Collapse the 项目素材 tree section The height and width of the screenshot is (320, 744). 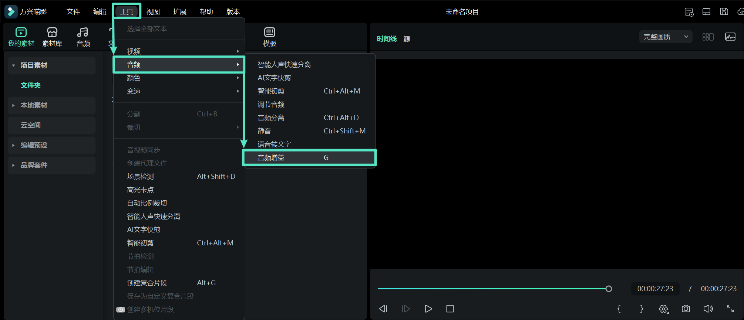point(14,65)
